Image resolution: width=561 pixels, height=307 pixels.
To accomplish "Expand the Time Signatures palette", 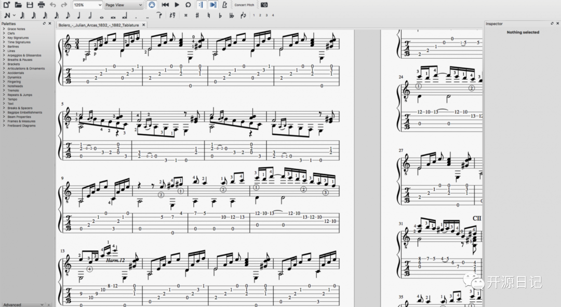I will [4, 42].
